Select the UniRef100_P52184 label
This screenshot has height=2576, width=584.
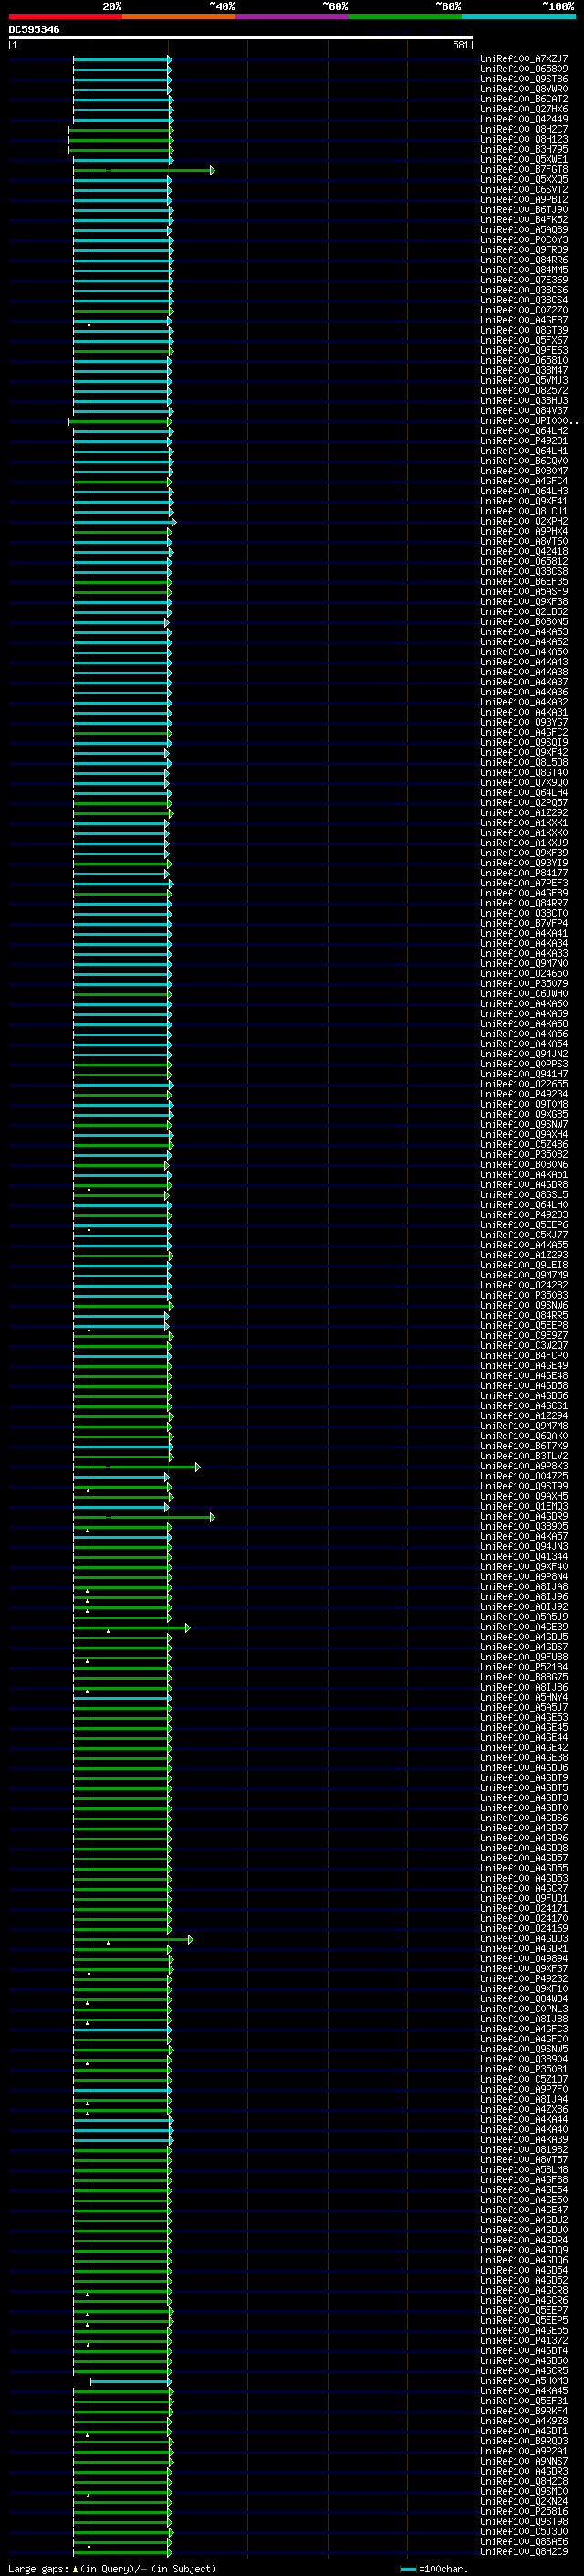point(524,1667)
